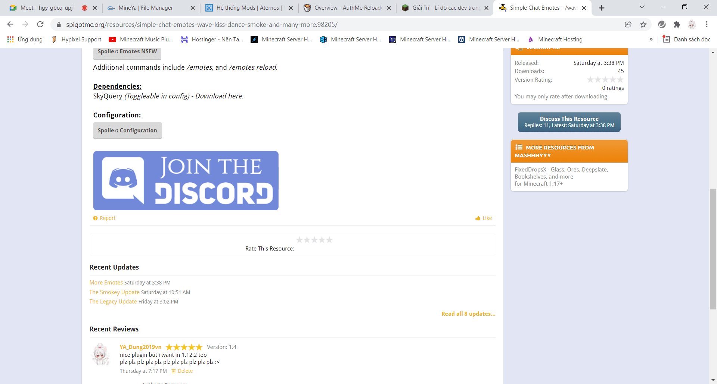Bookmark this page with the star icon
This screenshot has width=717, height=384.
(643, 24)
